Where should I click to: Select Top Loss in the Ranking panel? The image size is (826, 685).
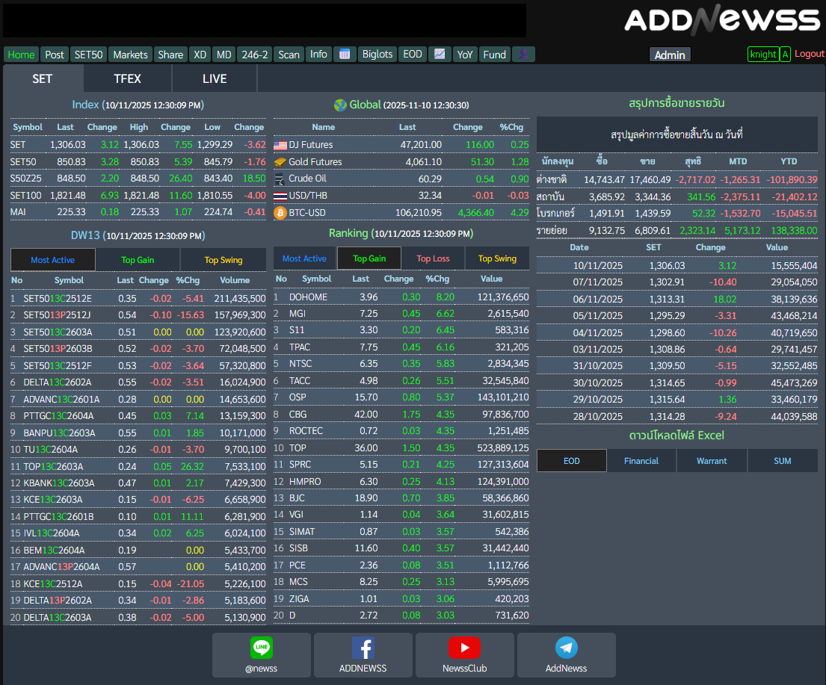[x=433, y=258]
